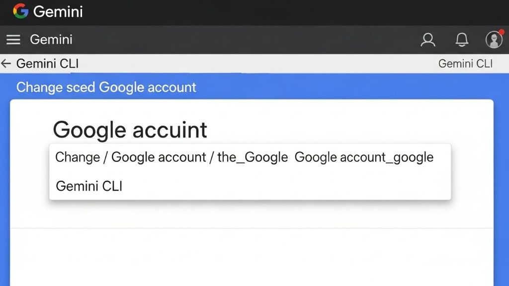Click the "Change sced Google account" link
The width and height of the screenshot is (509, 286).
tap(106, 87)
